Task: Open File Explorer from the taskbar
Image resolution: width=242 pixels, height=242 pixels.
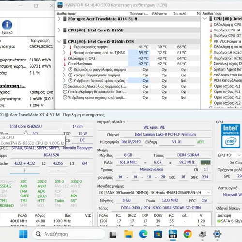Action: (128, 234)
